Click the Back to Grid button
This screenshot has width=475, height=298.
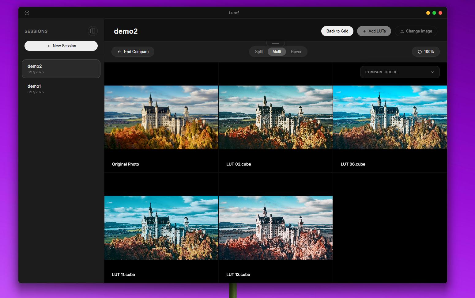(337, 31)
